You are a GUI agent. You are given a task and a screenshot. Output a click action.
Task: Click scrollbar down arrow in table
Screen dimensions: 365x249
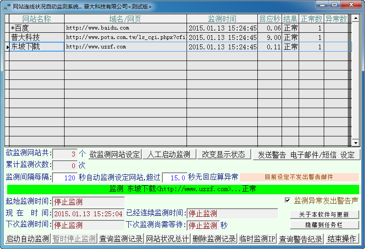pos(356,143)
